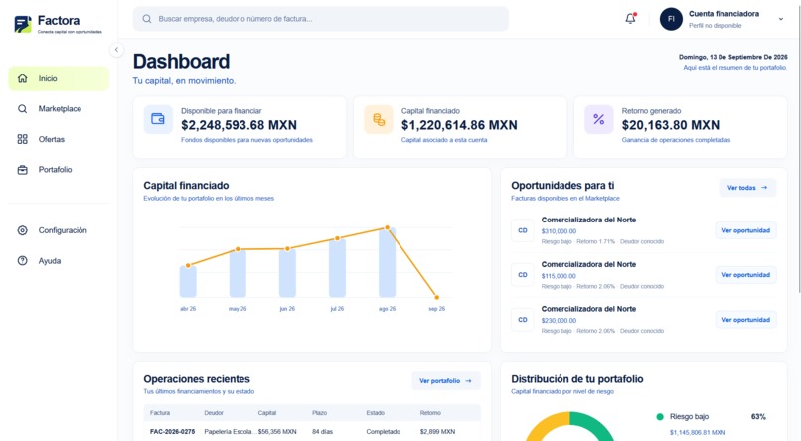This screenshot has width=801, height=441.
Task: Click the date Domingo, 13 De Septiembre
Action: tap(733, 57)
